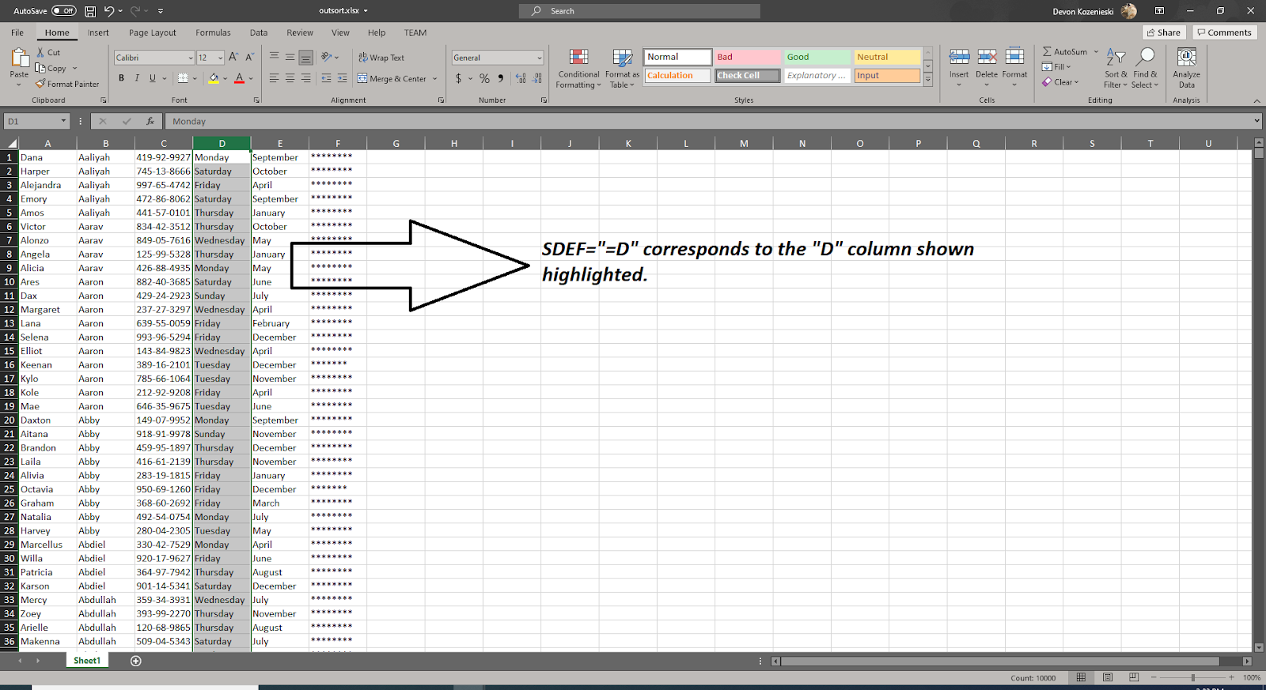Toggle the AutoSave switch

pos(64,11)
